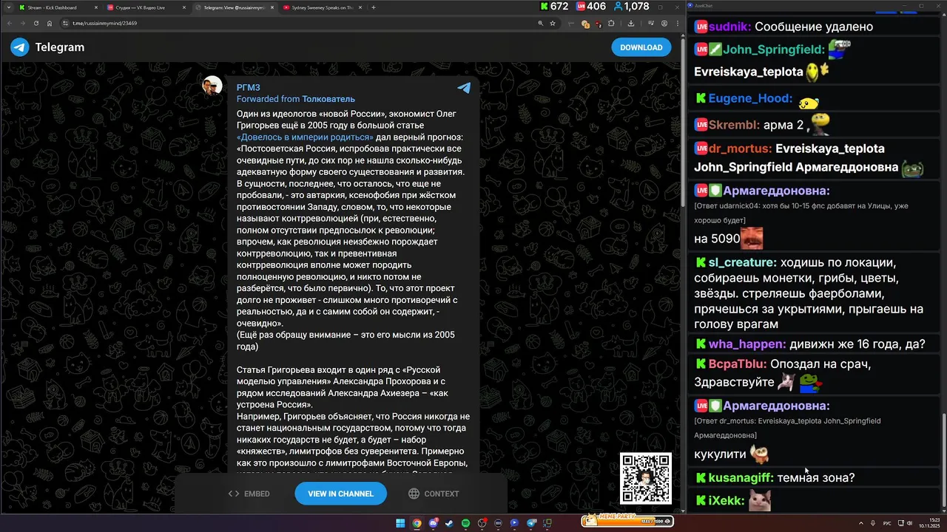Click kusanagiff username in chat
The height and width of the screenshot is (532, 947).
click(741, 477)
